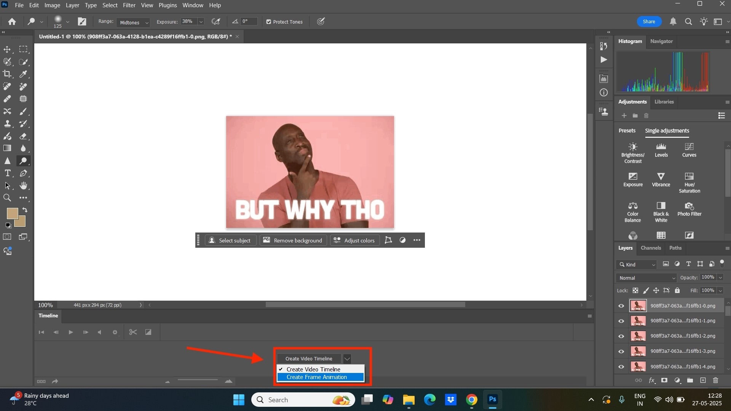Image resolution: width=731 pixels, height=411 pixels.
Task: Add a Levels adjustment
Action: (661, 150)
